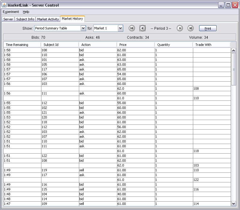This screenshot has width=240, height=210.
Task: Open the Help menu
Action: tap(26, 12)
